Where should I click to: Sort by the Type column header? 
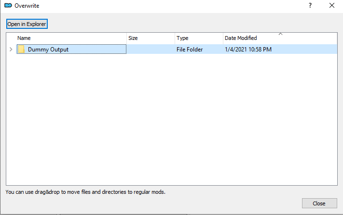199,38
